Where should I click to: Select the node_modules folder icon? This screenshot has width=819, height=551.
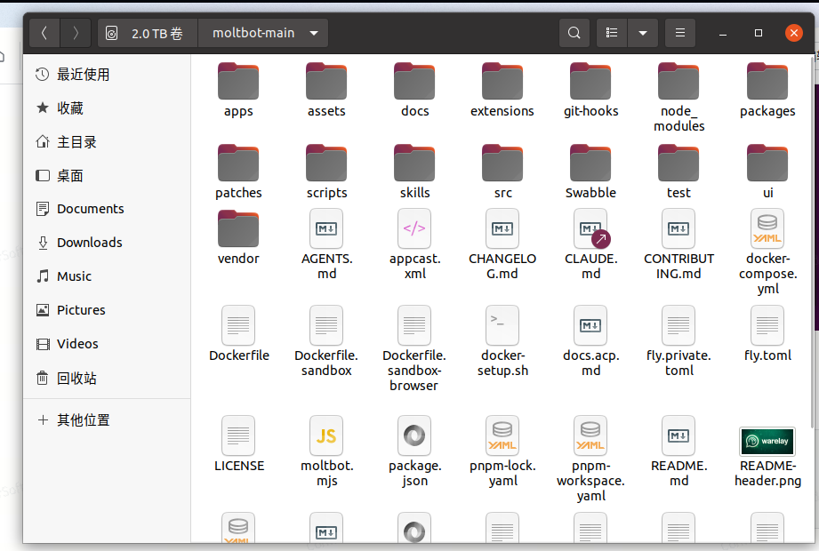(678, 82)
